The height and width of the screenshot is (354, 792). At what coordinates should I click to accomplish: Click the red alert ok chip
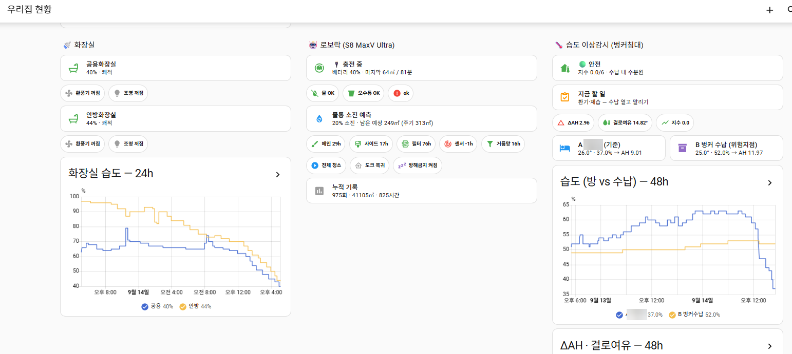pyautogui.click(x=401, y=93)
